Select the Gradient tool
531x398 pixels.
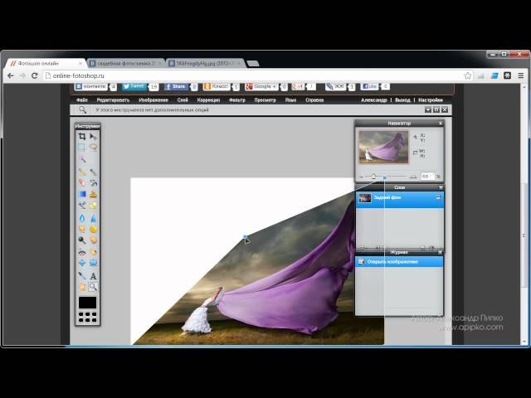tap(82, 194)
